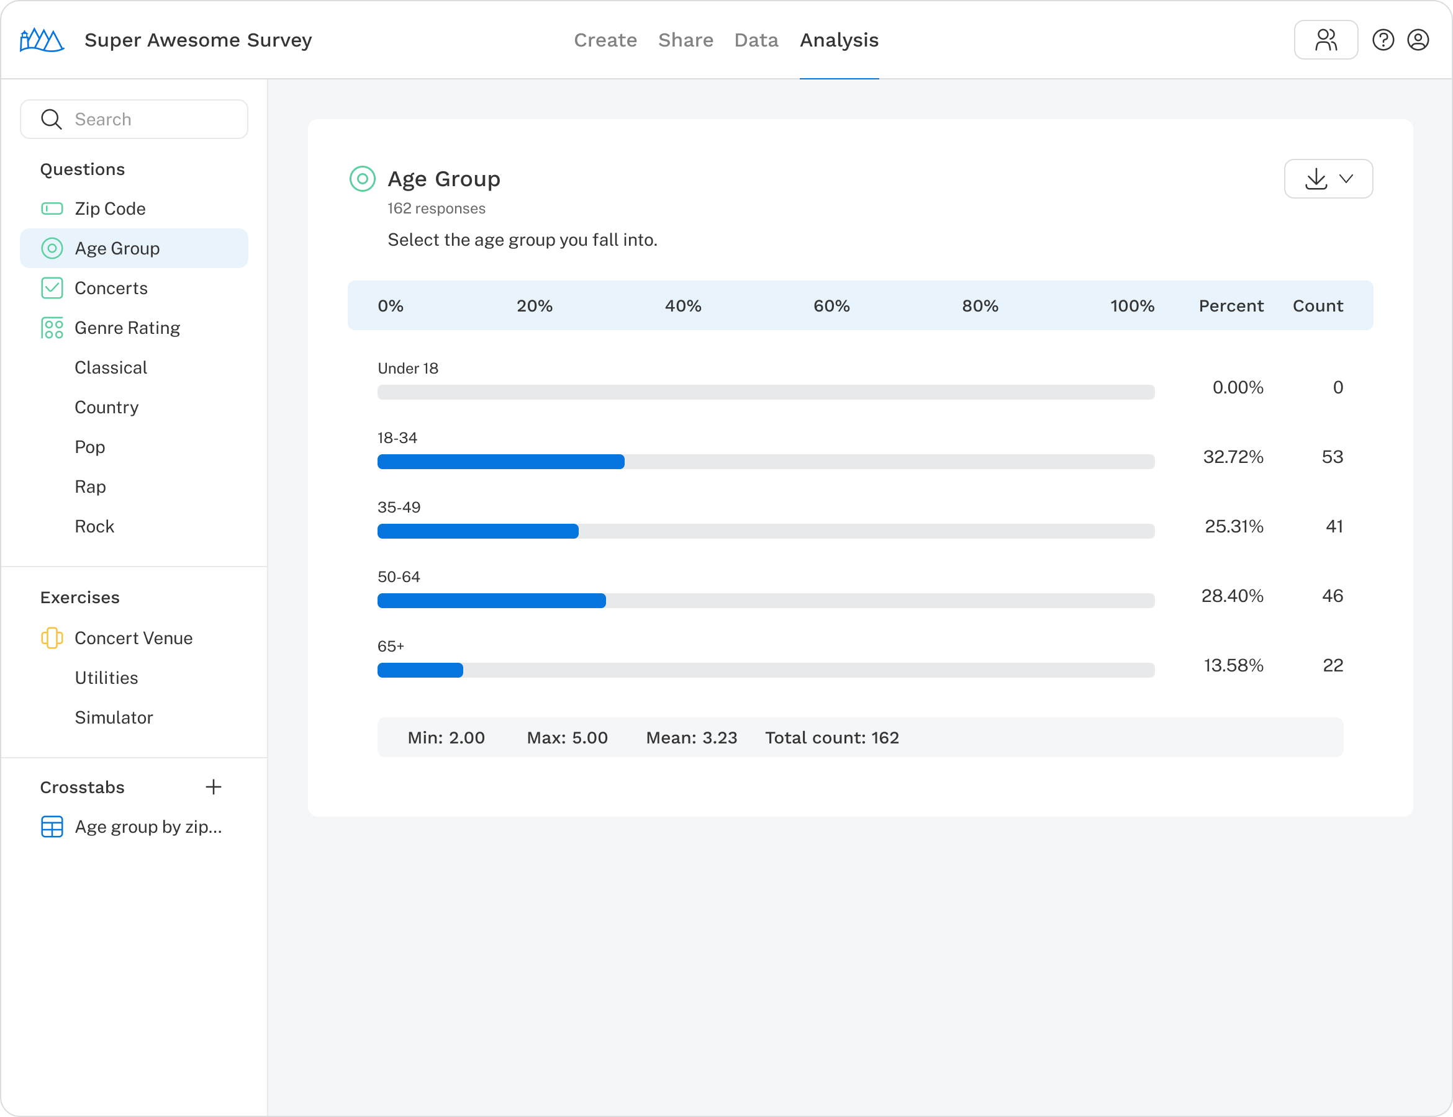Focus the Search input field
The width and height of the screenshot is (1453, 1117).
tap(134, 119)
